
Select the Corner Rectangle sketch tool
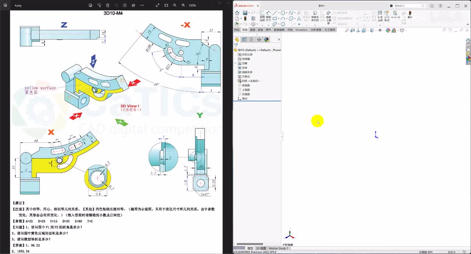275,18
